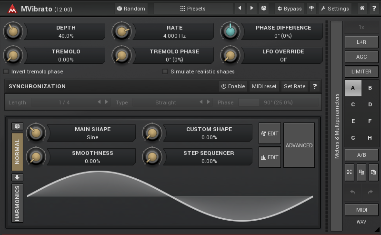This screenshot has width=381, height=235.
Task: Open the Presets browser
Action: (x=193, y=9)
